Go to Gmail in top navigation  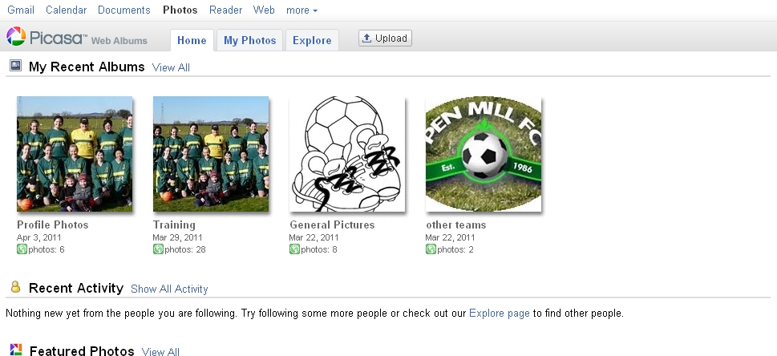(21, 10)
